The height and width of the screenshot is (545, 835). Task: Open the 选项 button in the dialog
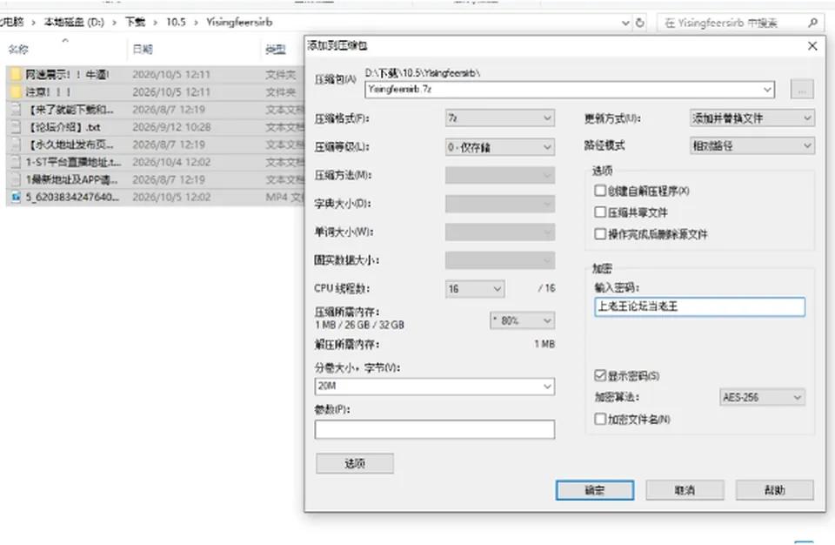pos(355,463)
